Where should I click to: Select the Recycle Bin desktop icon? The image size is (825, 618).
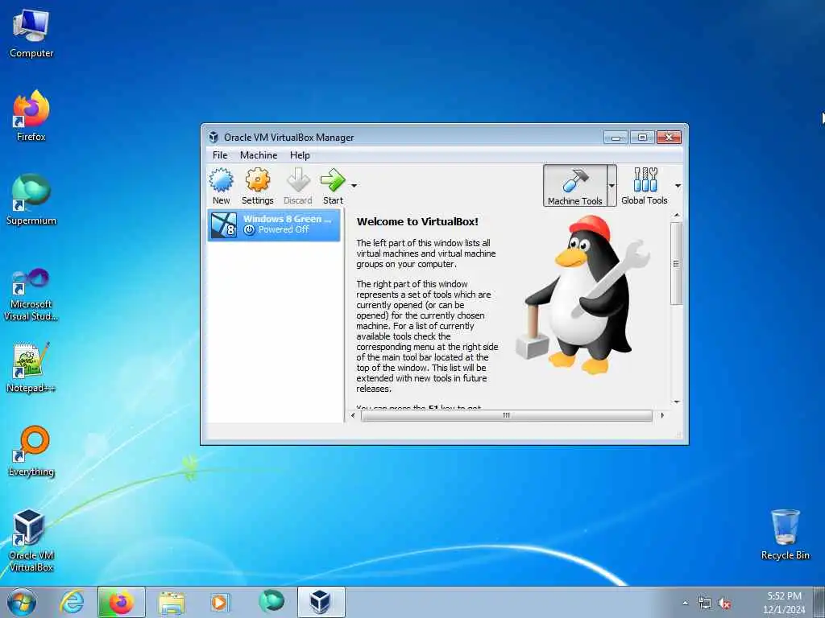785,534
